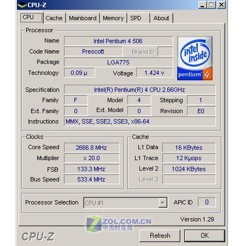This screenshot has width=246, height=246.
Task: Click the Ext. Family value 0
Action: (75, 111)
